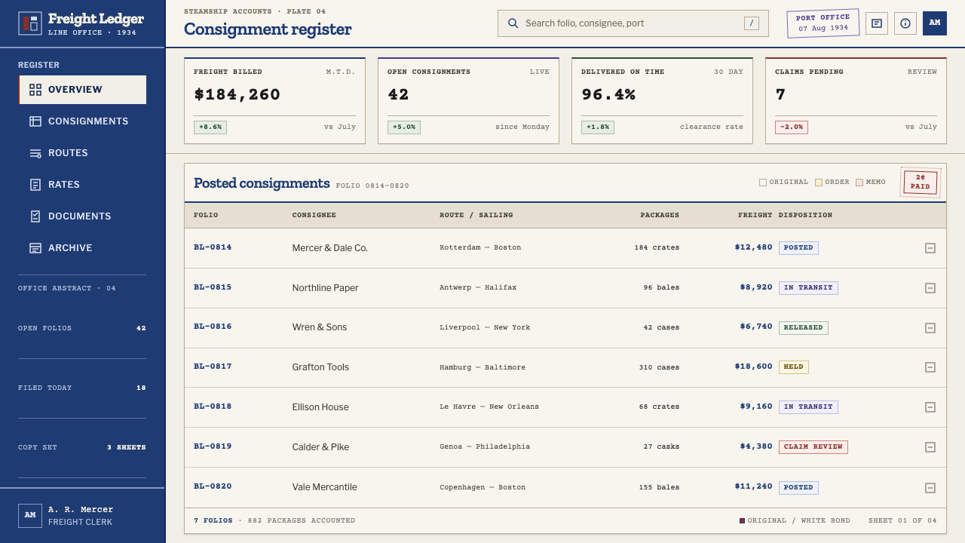Viewport: 965px width, 543px height.
Task: Click the slash shortcut key badge
Action: pyautogui.click(x=752, y=23)
